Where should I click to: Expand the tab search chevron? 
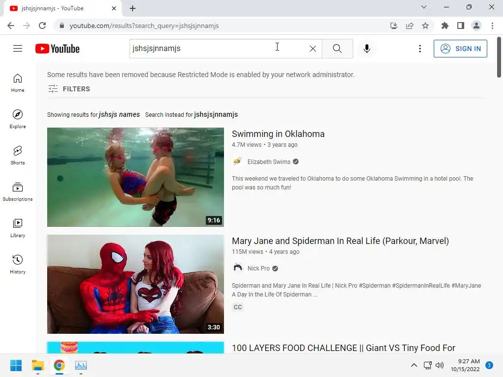point(424,7)
